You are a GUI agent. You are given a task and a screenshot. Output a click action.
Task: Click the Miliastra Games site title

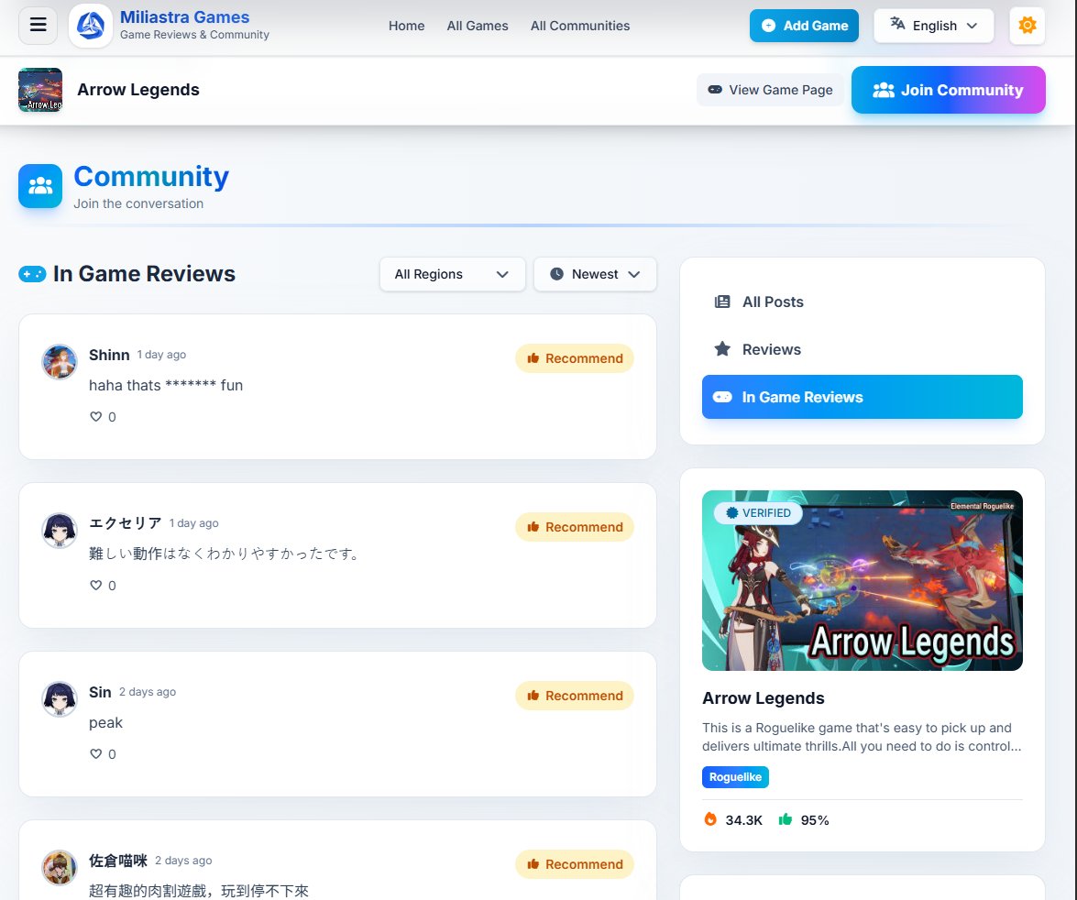click(185, 17)
